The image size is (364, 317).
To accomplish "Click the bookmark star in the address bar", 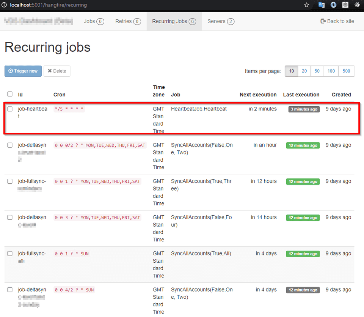I will point(306,5).
